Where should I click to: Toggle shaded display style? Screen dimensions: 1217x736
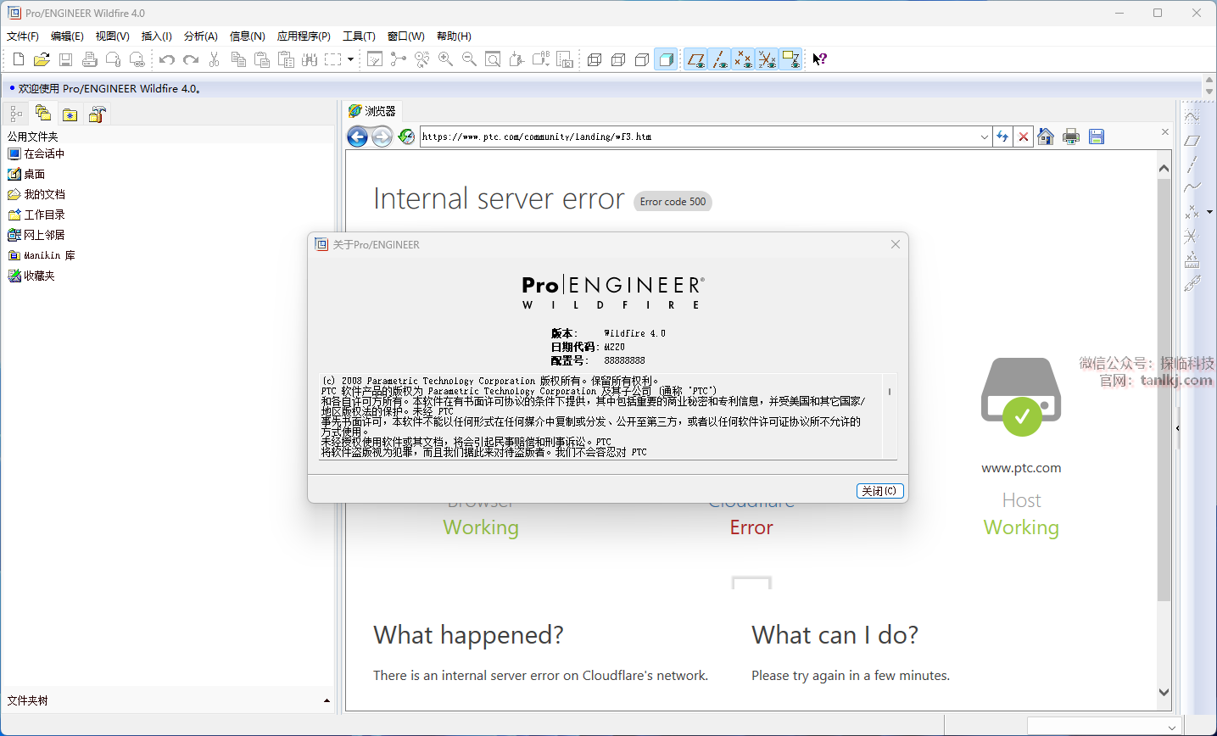click(666, 59)
